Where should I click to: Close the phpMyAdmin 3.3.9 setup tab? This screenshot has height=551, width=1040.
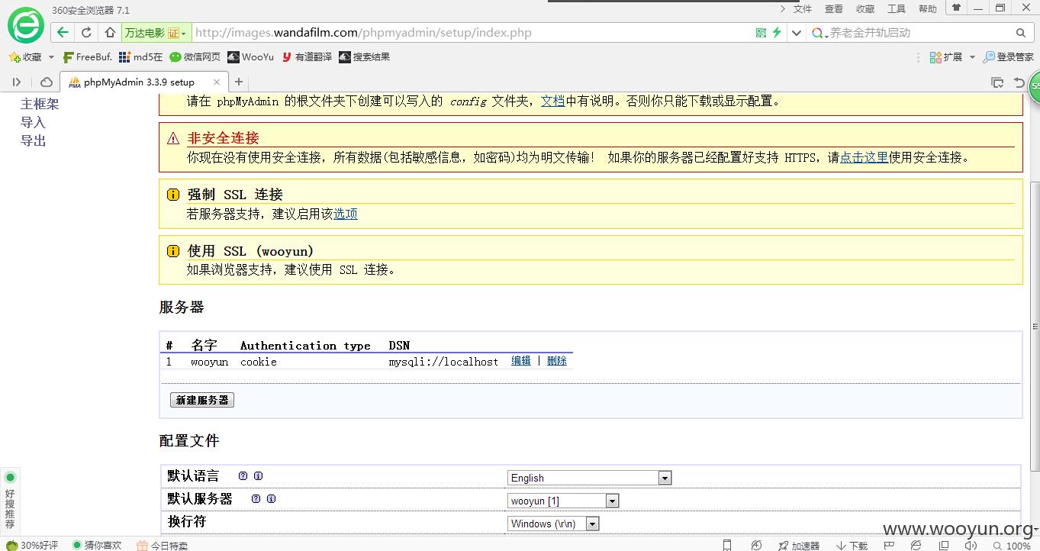tap(217, 82)
